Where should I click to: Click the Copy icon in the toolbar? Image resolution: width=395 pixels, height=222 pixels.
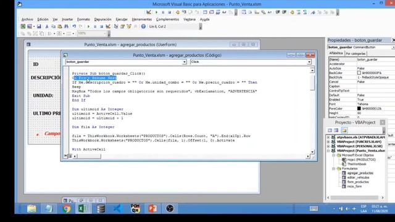[x=53, y=27]
